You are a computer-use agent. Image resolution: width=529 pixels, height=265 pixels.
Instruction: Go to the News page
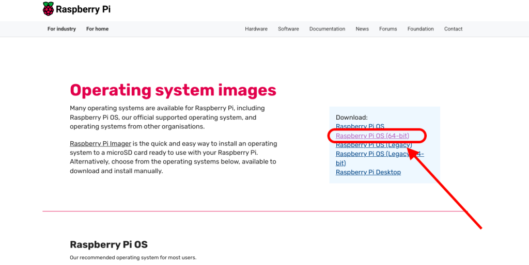click(x=362, y=29)
